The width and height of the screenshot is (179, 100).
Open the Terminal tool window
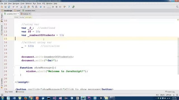tap(20, 92)
